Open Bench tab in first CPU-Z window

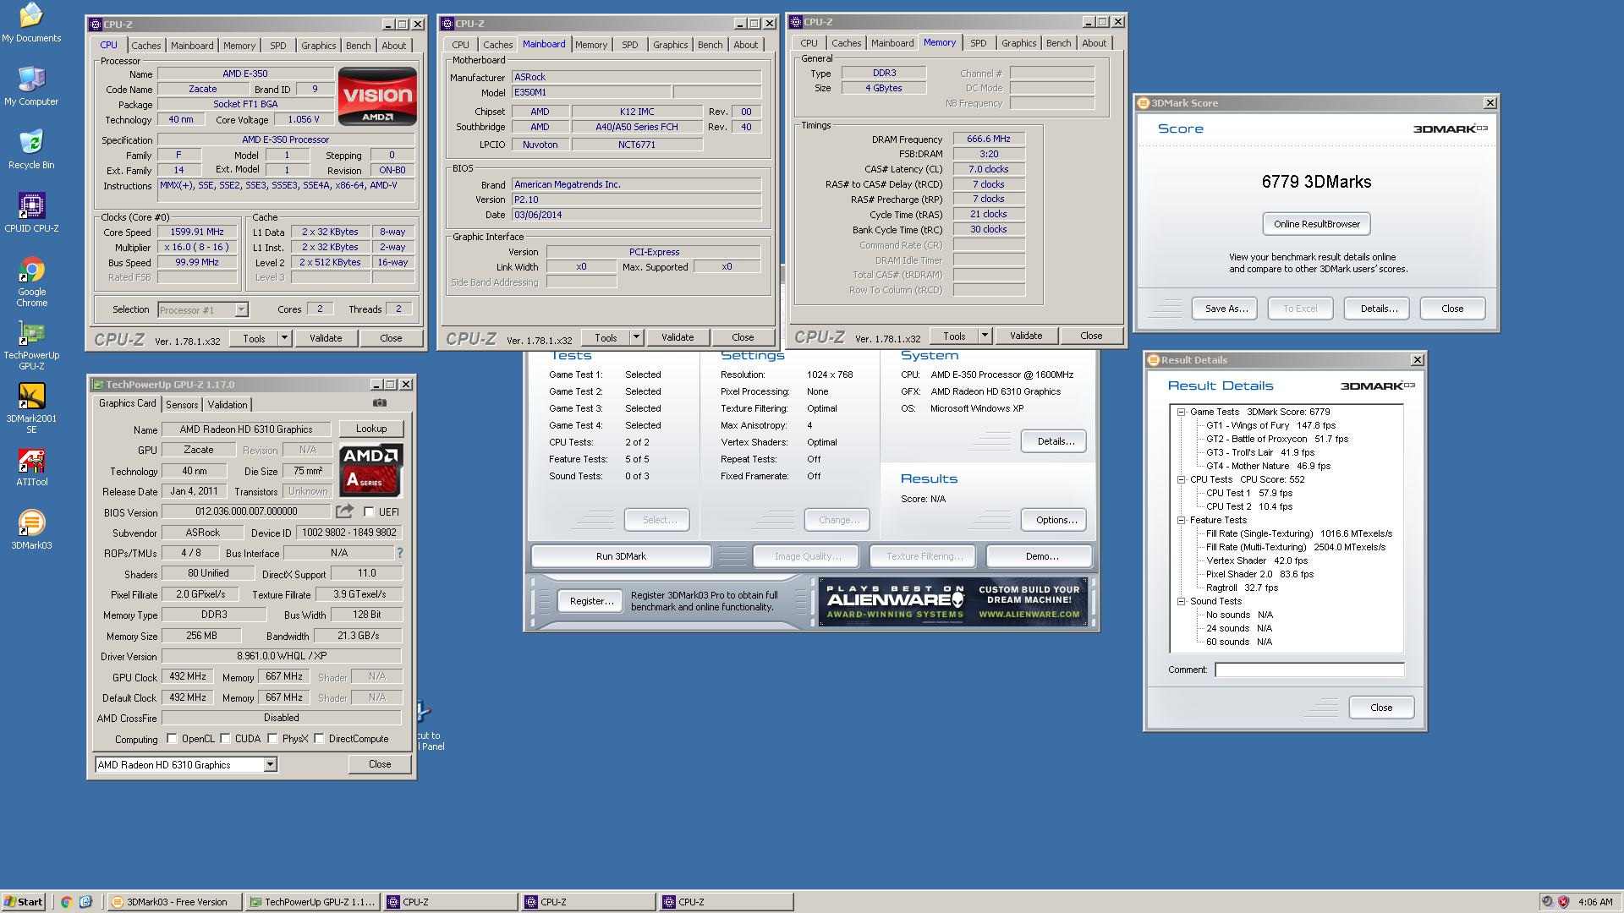[x=358, y=46]
